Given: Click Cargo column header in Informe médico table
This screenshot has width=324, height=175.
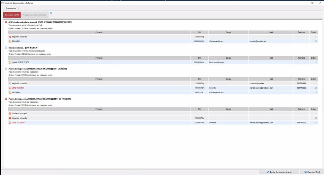Looking at the screenshot, I should tap(228, 58).
